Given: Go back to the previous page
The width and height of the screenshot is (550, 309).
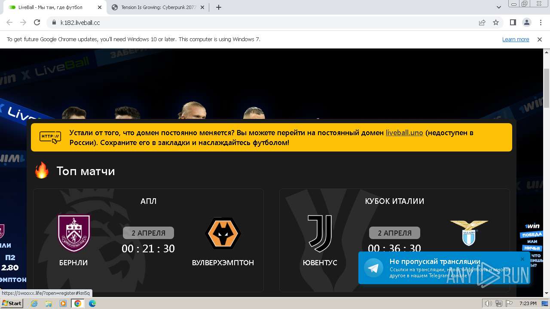Looking at the screenshot, I should pos(9,23).
